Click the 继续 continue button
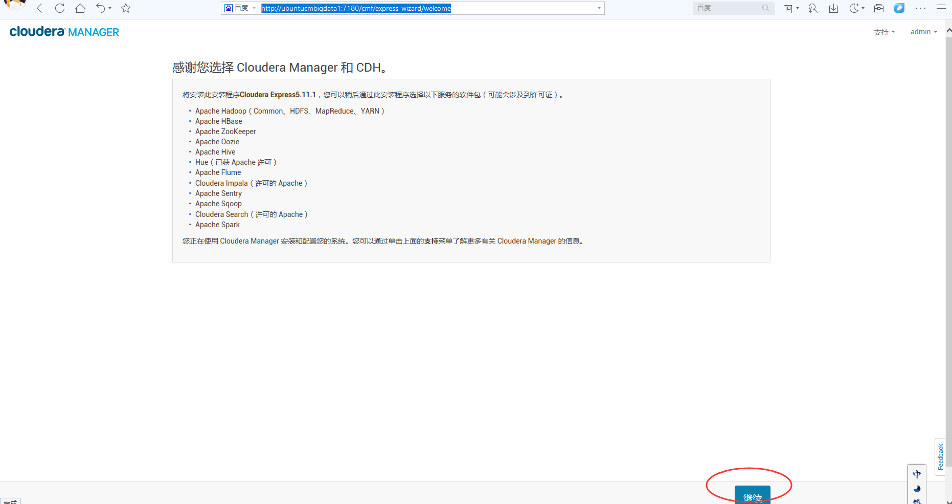 pos(753,495)
